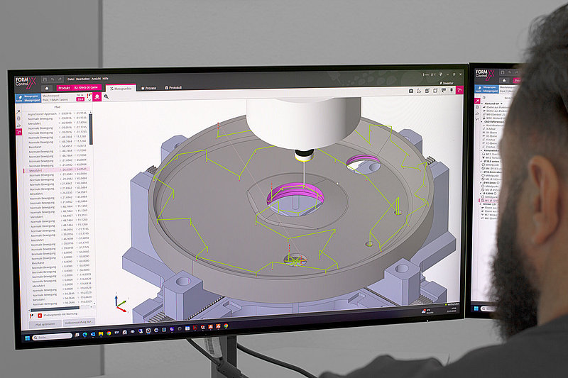Switch to the Prozess tab
Viewport: 568px width, 378px height.
pos(149,88)
